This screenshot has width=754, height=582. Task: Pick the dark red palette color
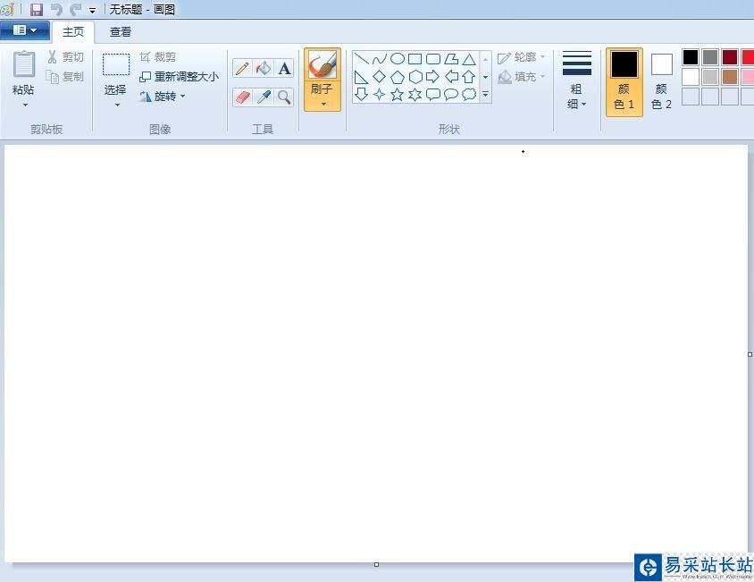pyautogui.click(x=730, y=57)
